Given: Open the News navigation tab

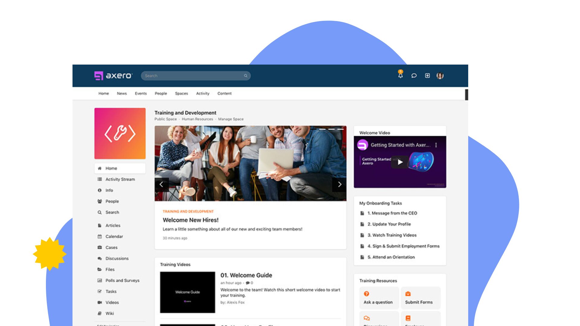Looking at the screenshot, I should [122, 94].
